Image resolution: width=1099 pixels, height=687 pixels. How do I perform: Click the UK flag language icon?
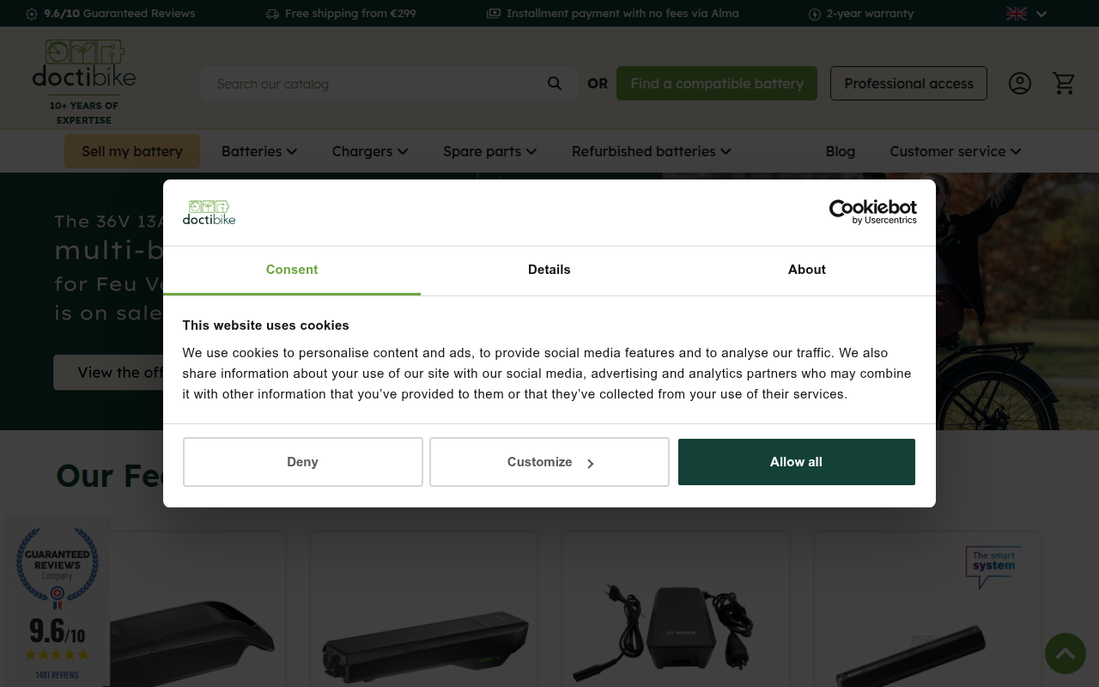pos(1017,14)
